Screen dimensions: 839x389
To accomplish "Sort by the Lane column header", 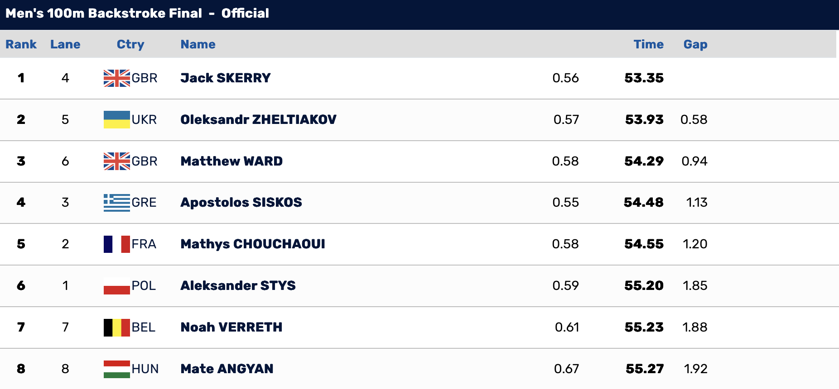I will point(65,44).
